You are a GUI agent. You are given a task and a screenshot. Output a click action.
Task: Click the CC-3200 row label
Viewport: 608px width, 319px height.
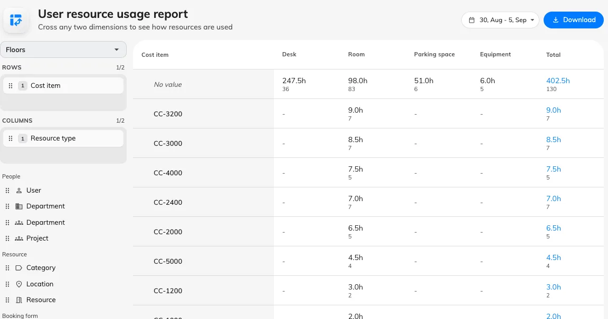[x=168, y=114]
